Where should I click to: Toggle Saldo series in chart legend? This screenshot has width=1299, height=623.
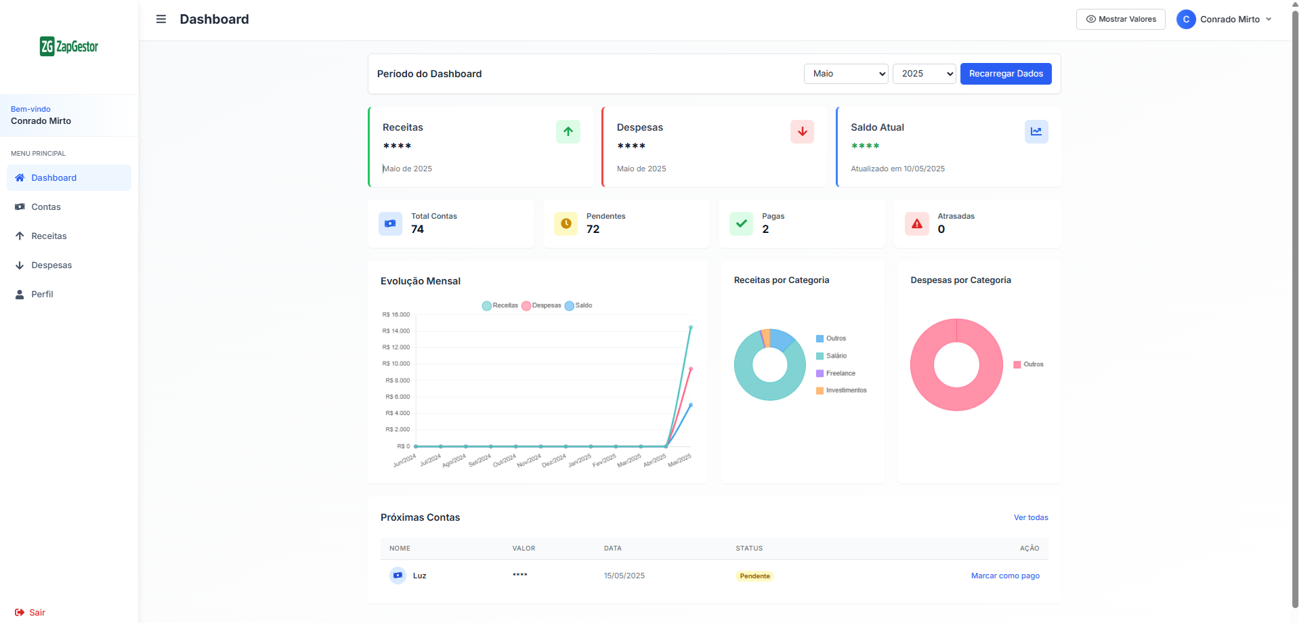(x=578, y=305)
